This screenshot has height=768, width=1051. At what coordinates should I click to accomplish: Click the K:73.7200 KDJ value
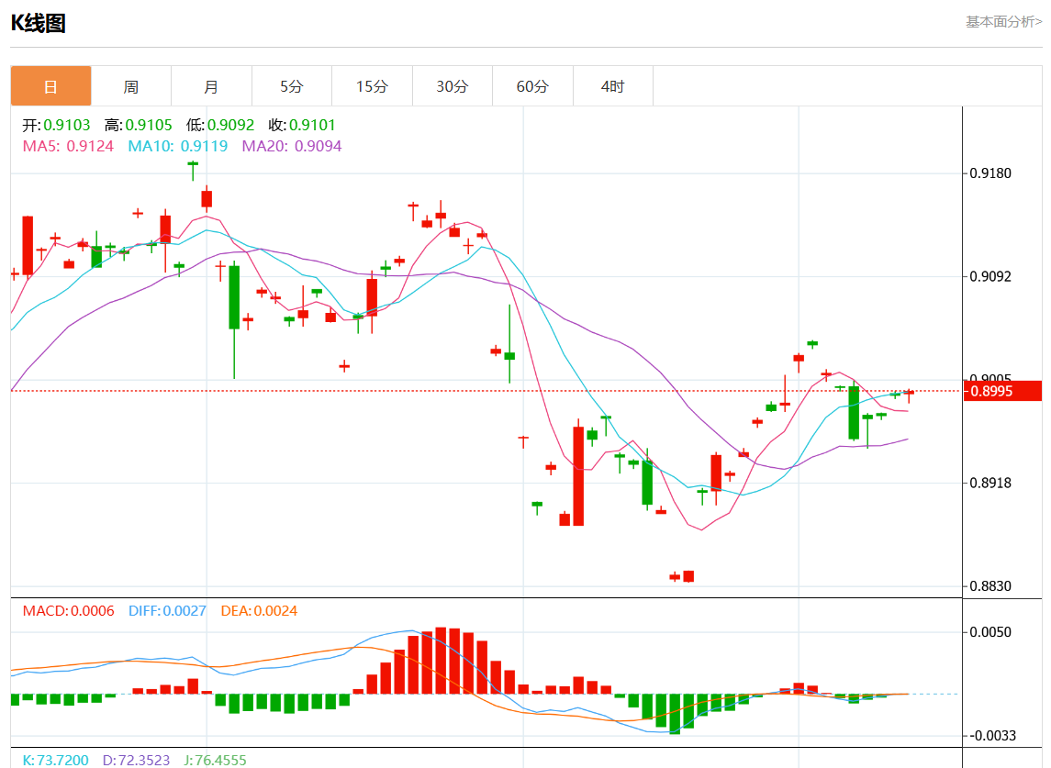click(55, 761)
